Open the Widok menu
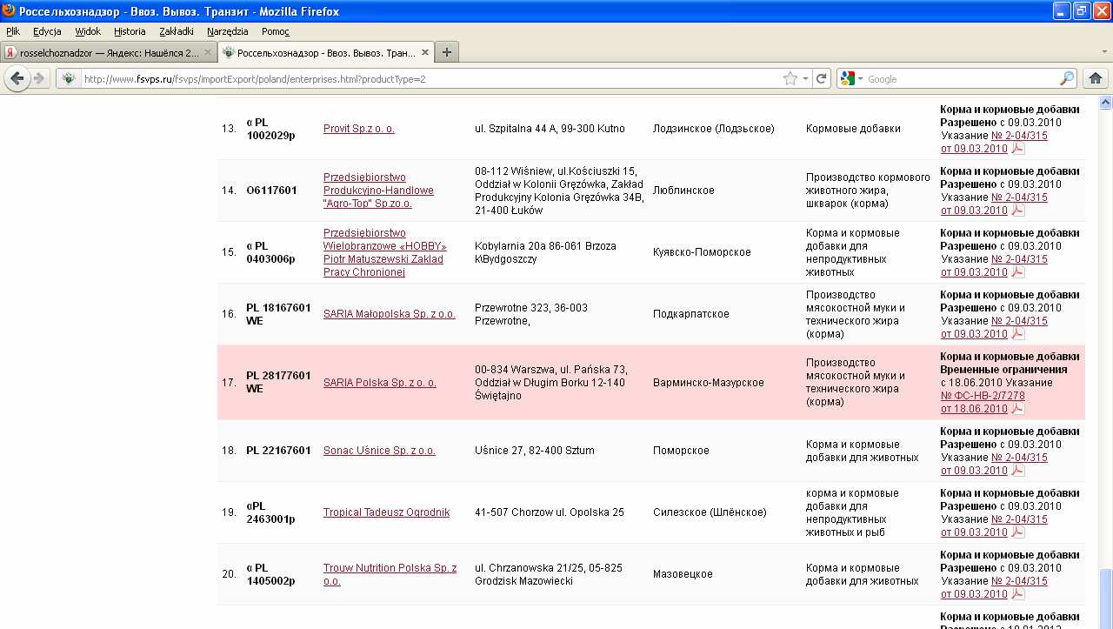Image resolution: width=1113 pixels, height=629 pixels. coord(88,31)
